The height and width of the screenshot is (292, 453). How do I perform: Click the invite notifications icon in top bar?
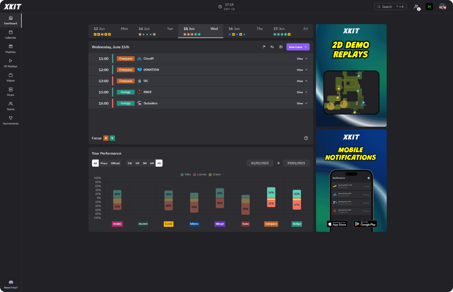click(416, 6)
